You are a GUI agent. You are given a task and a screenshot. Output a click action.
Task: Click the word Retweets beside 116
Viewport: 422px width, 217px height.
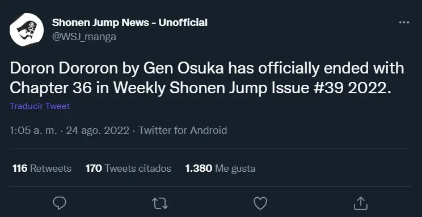click(50, 168)
